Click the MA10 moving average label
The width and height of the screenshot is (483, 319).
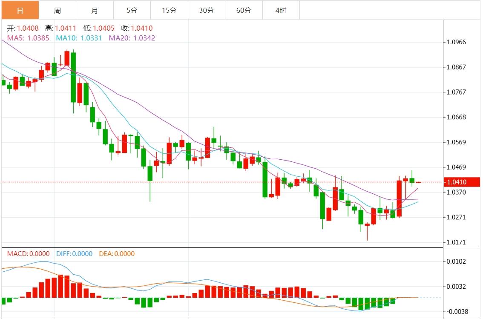click(x=79, y=38)
